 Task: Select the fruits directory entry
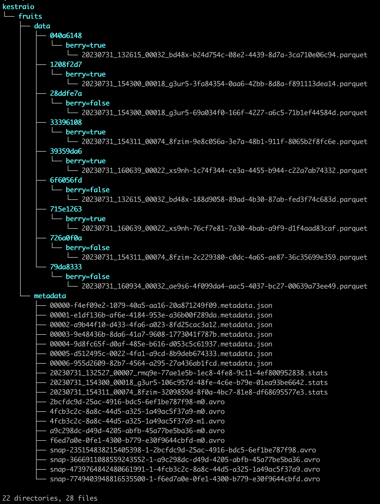30,16
